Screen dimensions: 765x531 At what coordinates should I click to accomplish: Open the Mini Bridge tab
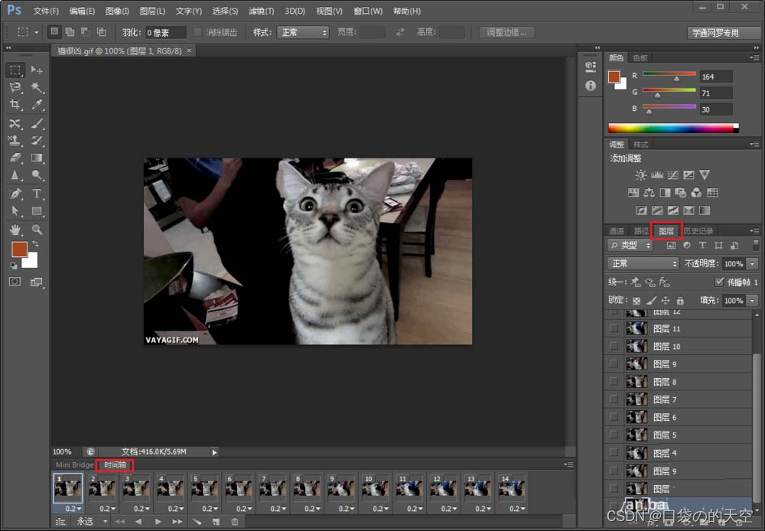click(x=74, y=464)
